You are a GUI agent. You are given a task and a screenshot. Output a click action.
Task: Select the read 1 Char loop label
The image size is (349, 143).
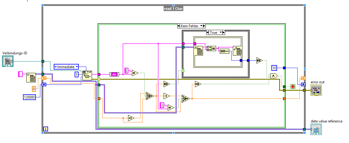(x=173, y=9)
